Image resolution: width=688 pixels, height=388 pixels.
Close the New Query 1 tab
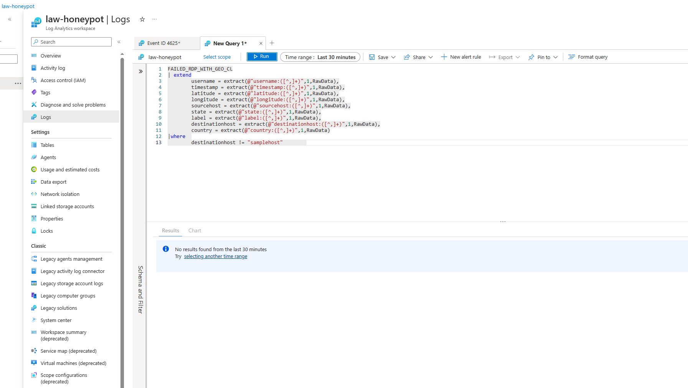(x=261, y=43)
